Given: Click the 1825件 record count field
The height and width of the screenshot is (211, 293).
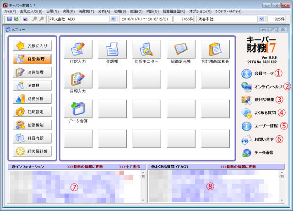Looking at the screenshot, I should click(276, 19).
